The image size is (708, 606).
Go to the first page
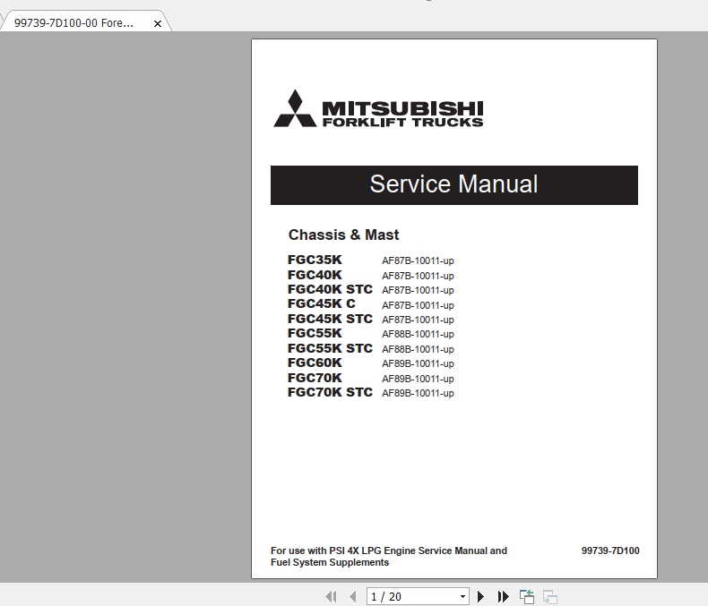click(x=331, y=596)
